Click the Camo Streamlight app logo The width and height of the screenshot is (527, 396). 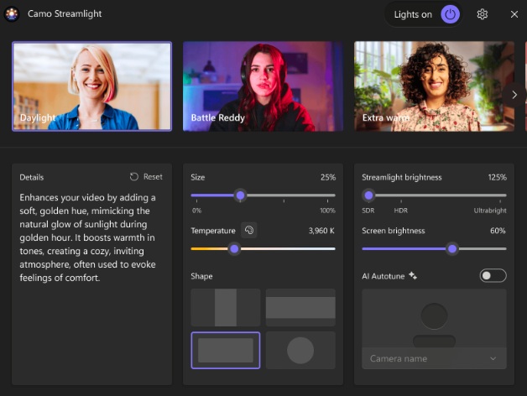coord(12,14)
